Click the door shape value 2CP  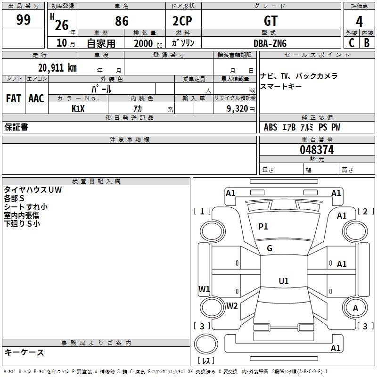(x=182, y=21)
